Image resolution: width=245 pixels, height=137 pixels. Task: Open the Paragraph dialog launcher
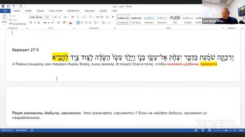(x=114, y=28)
